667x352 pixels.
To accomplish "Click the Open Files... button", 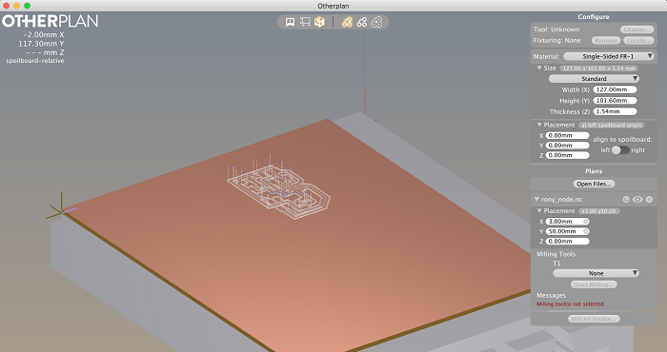I will tap(594, 184).
